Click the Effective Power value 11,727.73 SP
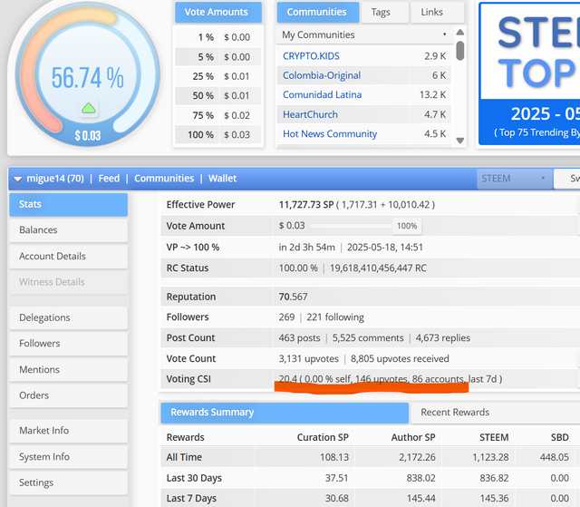The height and width of the screenshot is (507, 580). 306,205
